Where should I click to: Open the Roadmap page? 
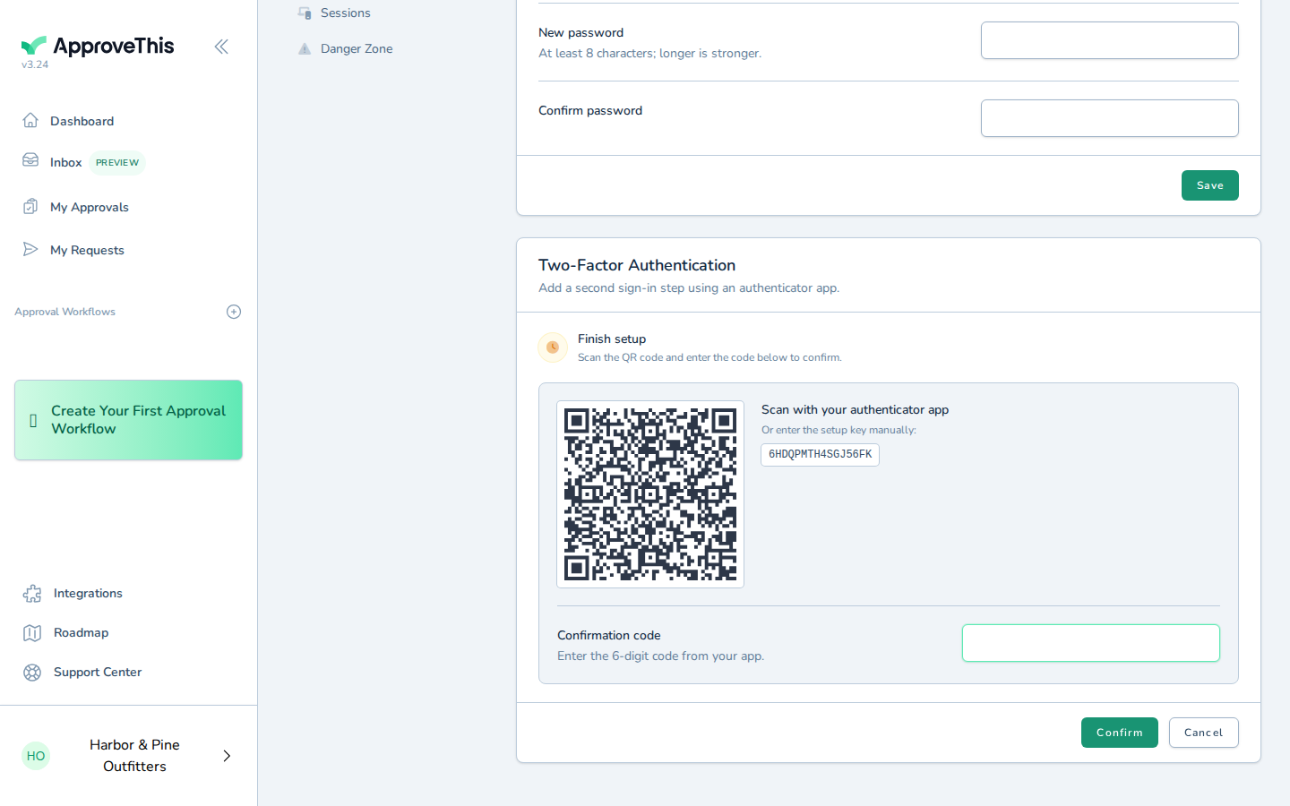(81, 632)
